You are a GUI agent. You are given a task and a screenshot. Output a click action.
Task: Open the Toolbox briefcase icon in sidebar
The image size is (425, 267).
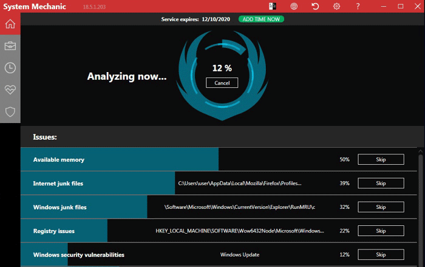(10, 46)
